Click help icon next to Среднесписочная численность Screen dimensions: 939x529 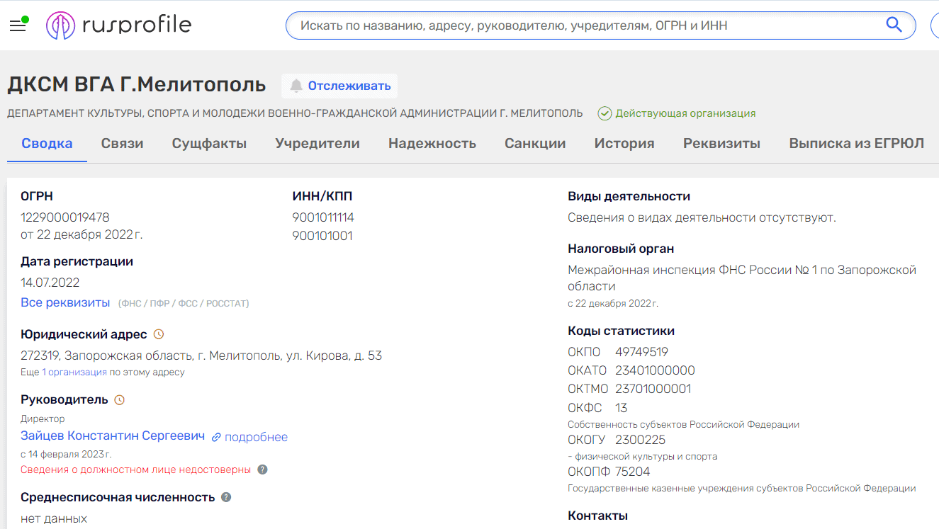(x=226, y=497)
